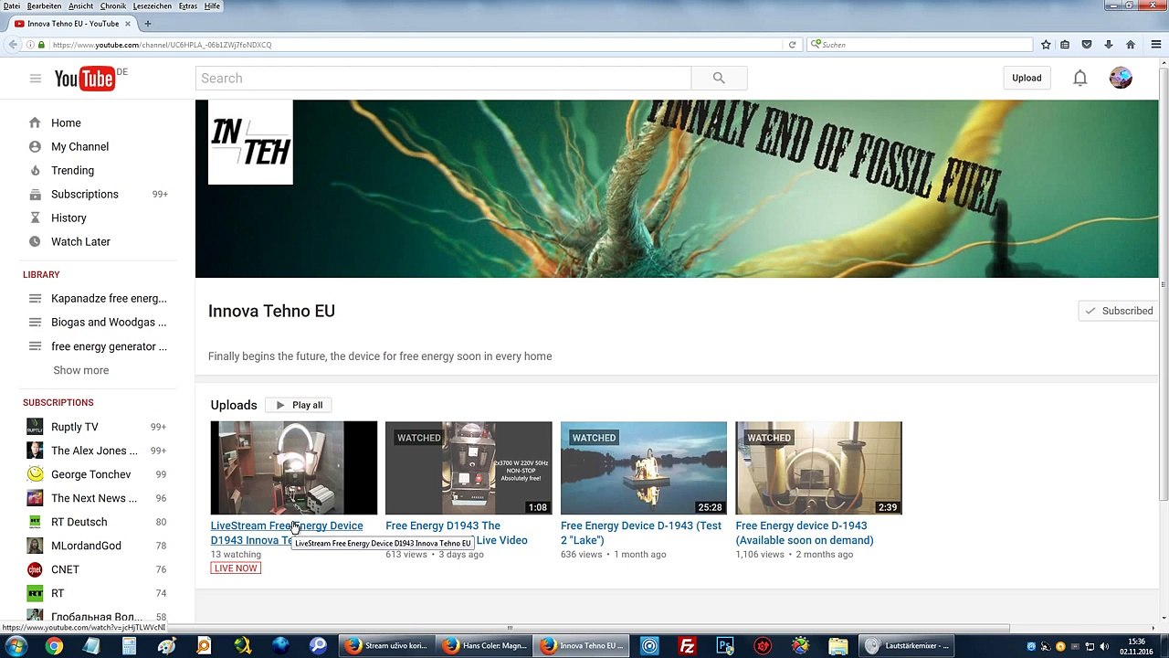The width and height of the screenshot is (1169, 658).
Task: Open the 1:08 Free Energy D1943 thumbnail
Action: click(x=469, y=468)
